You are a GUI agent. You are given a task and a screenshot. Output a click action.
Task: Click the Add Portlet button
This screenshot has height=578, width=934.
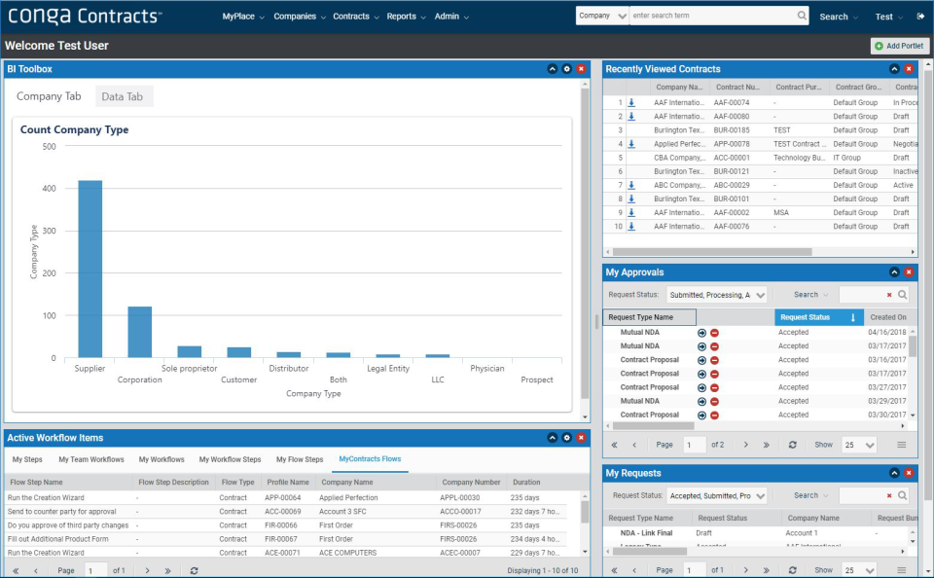(900, 46)
